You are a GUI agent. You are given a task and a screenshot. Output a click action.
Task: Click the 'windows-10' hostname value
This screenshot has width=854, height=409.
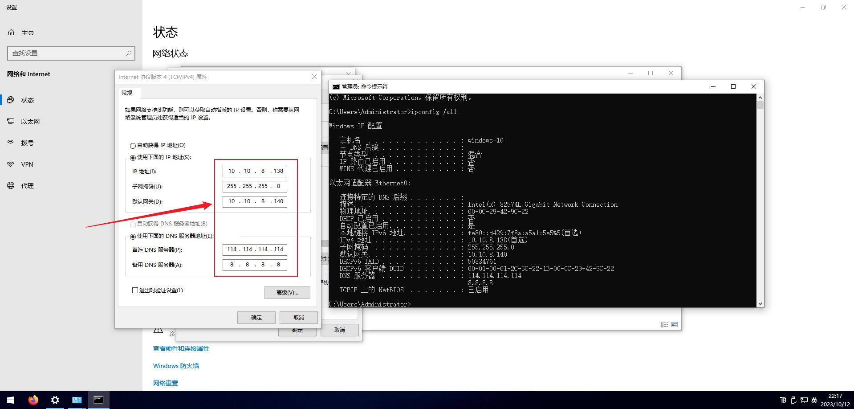485,140
